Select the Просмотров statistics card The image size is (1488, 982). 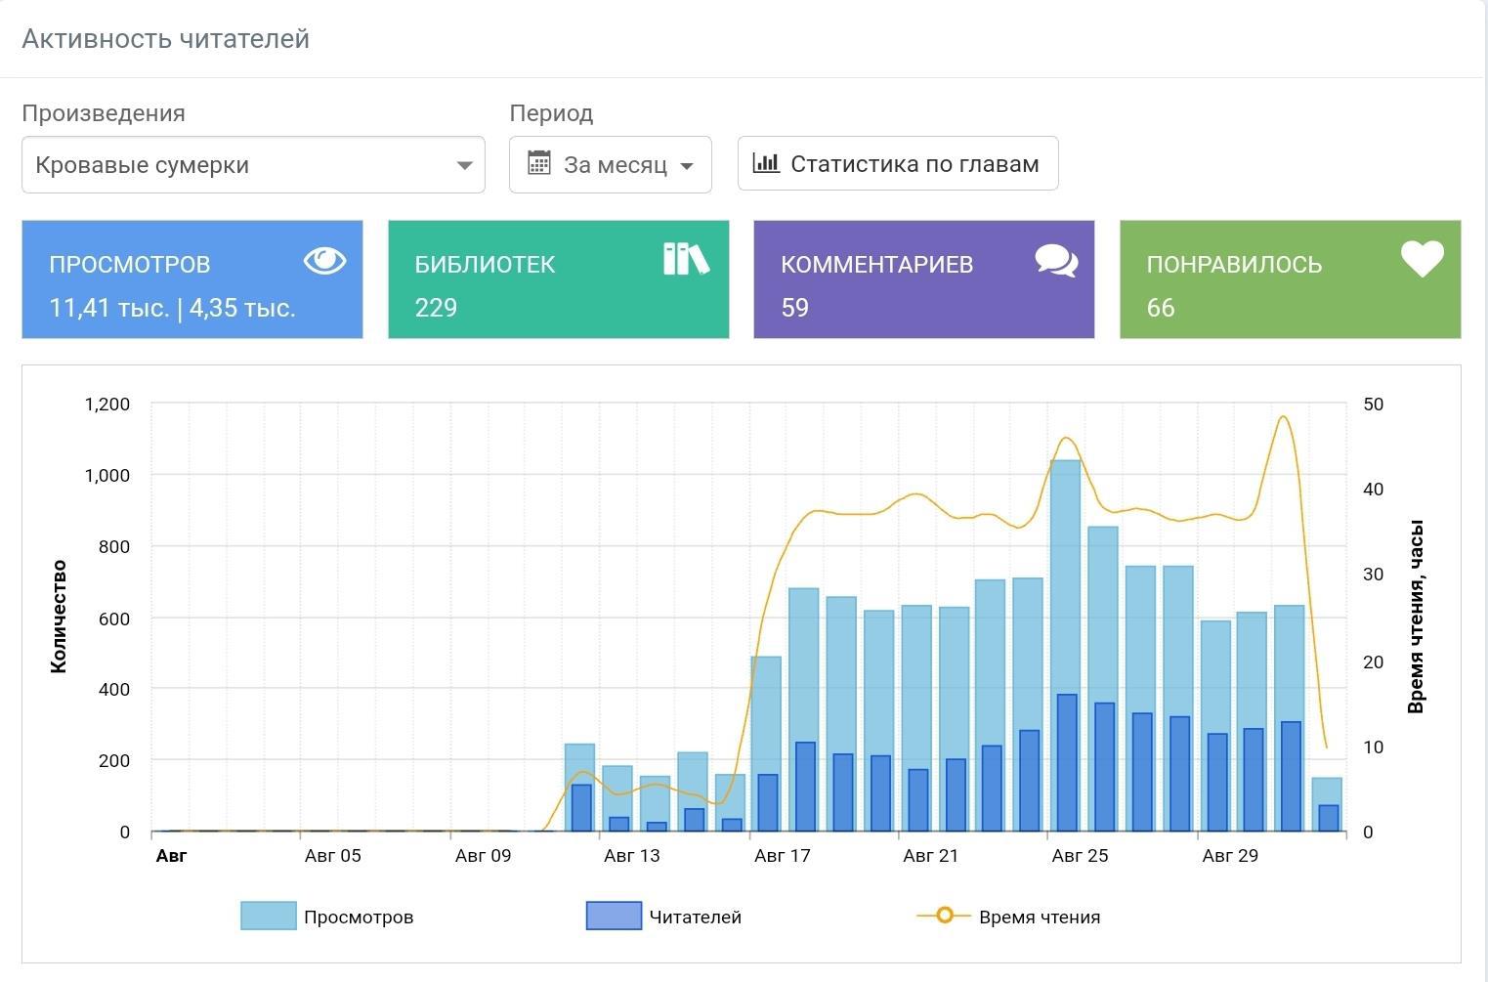[192, 279]
